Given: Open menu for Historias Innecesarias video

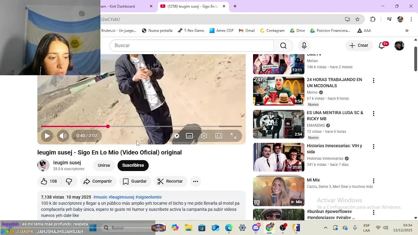Looking at the screenshot, I should 374,147.
